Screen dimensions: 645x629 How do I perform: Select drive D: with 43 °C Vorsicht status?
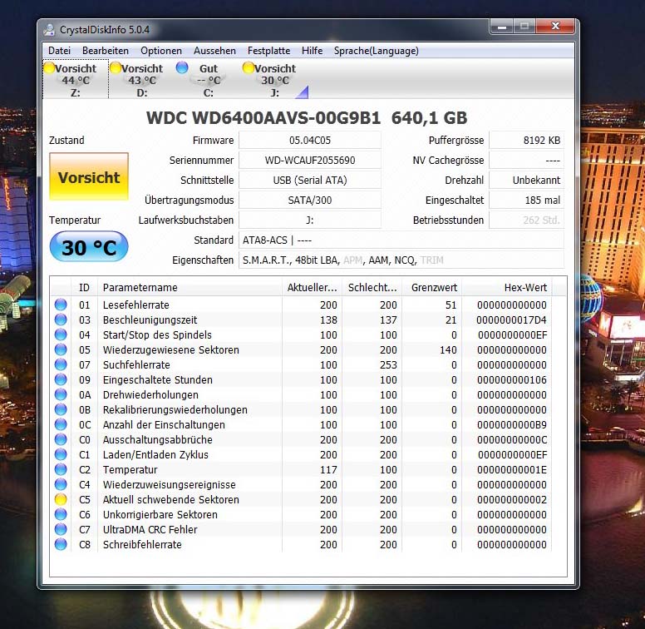click(x=142, y=79)
